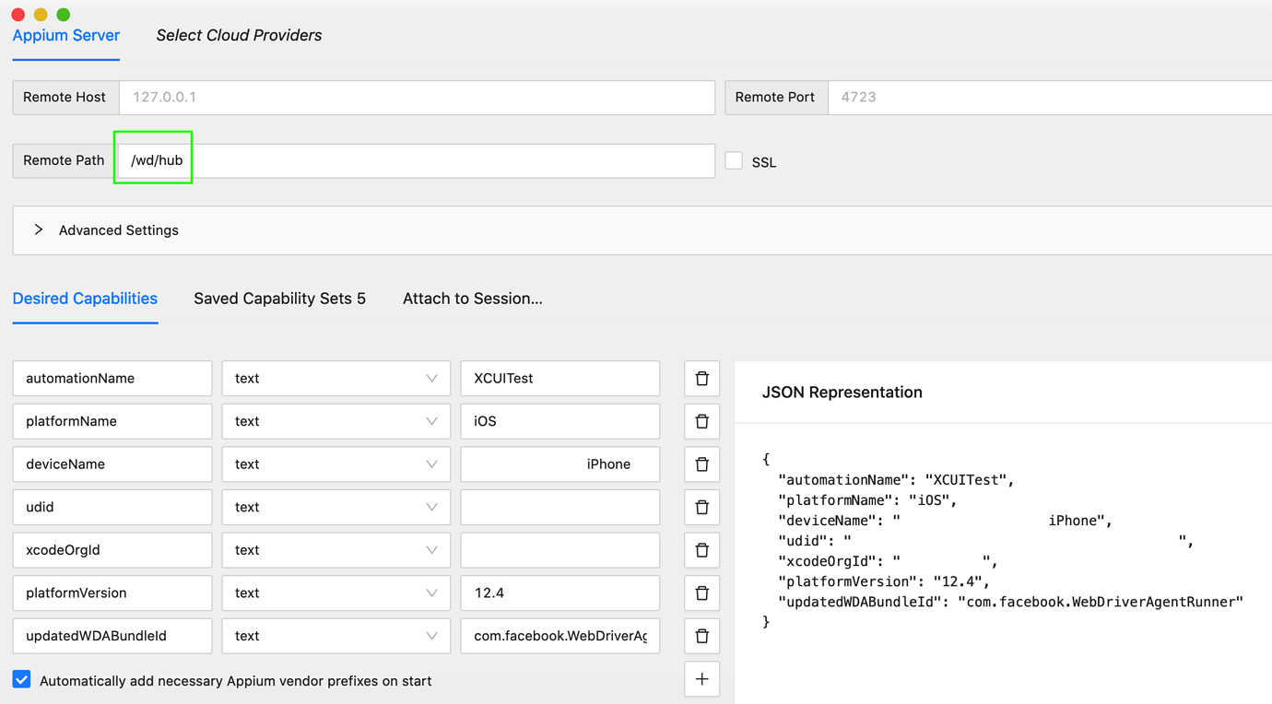1272x704 pixels.
Task: Delete the updatedWDABundleId capability row
Action: click(701, 636)
